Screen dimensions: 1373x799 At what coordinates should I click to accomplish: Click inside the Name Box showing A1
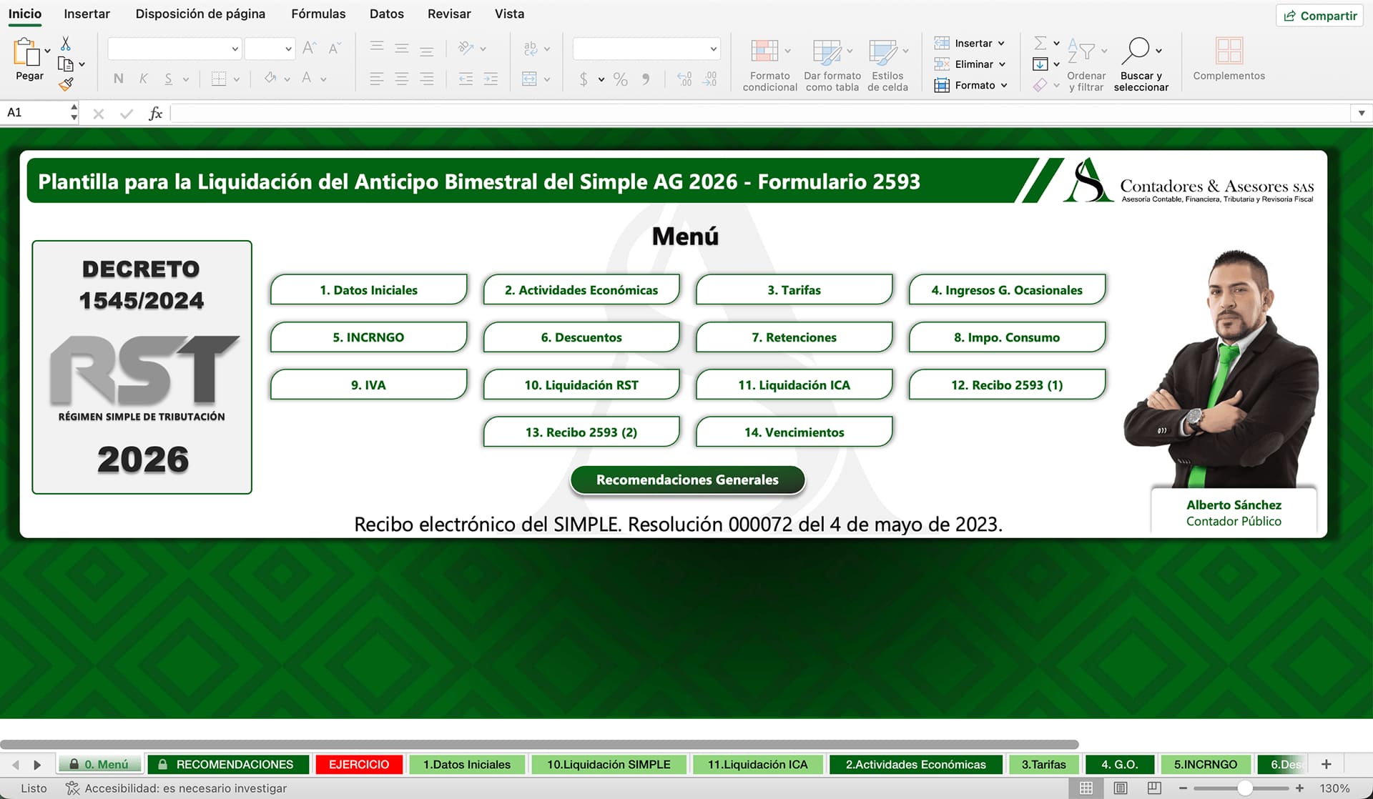(x=34, y=112)
